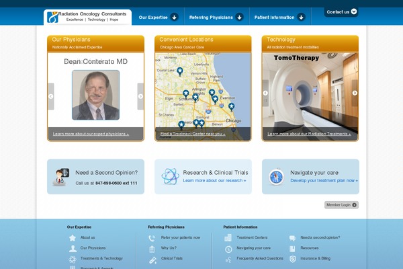Open Develop your treatment plan now link

[x=324, y=181]
